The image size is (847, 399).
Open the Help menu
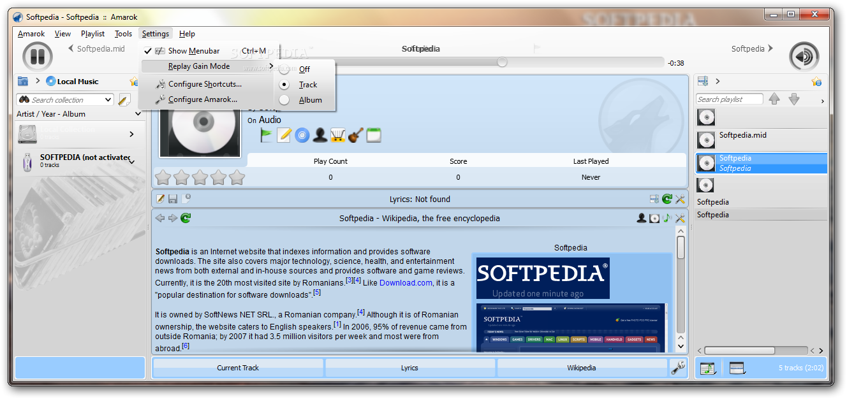click(187, 34)
